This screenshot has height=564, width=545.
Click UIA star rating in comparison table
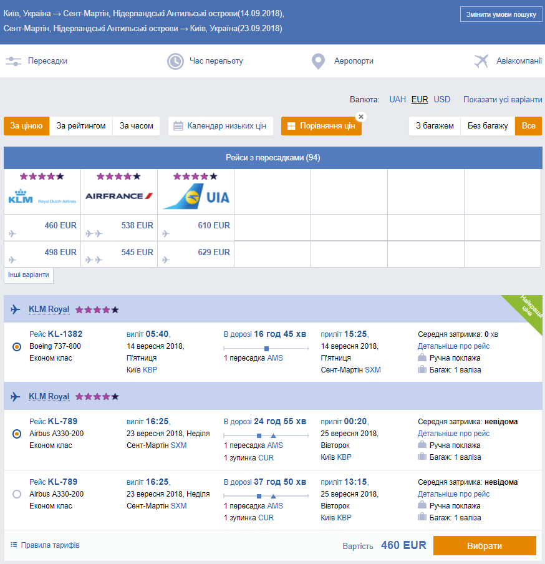tap(195, 176)
